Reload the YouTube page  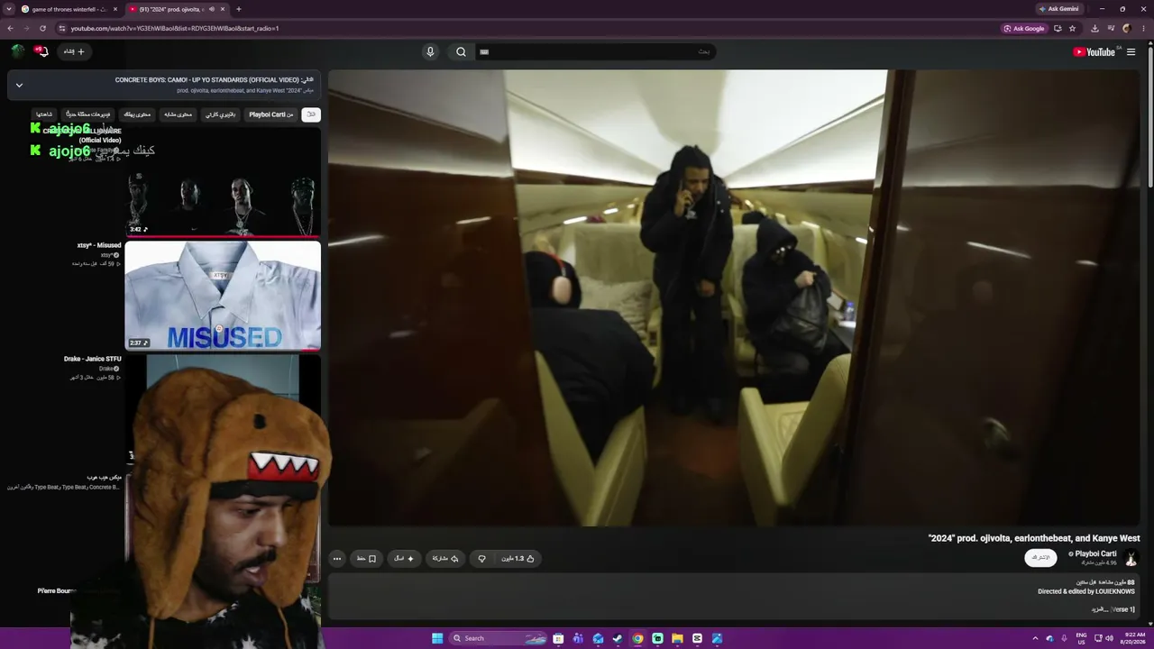point(42,28)
